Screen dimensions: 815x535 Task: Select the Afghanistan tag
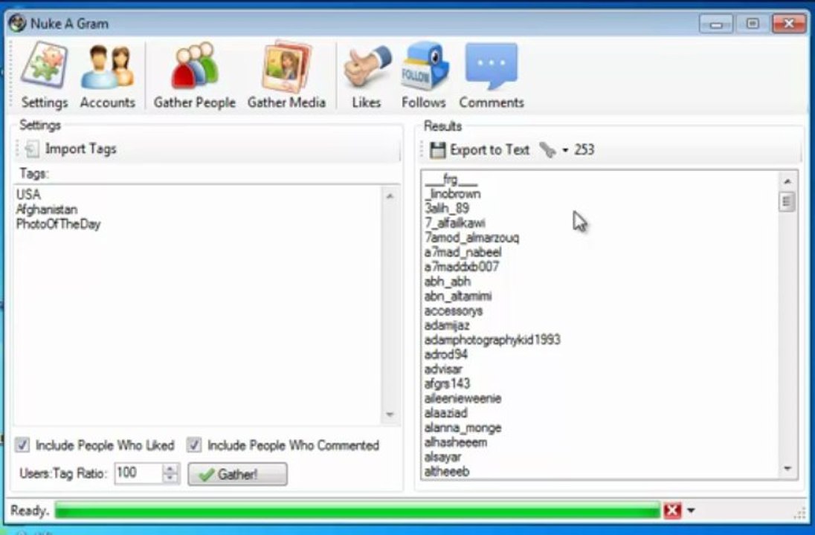pyautogui.click(x=47, y=210)
